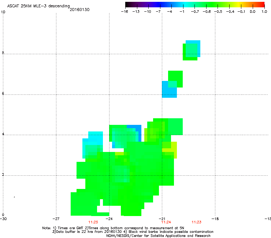Click the colorbar label '-0.1'
Viewport: 271px width, 238px height.
(241, 12)
